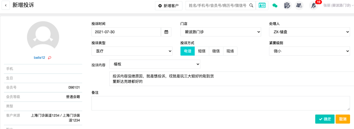Open the 门店 dropdown 碧波路门诊
Screen dimensions: 354x129
[221, 32]
